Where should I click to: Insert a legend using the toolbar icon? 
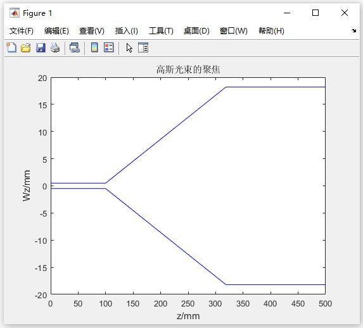109,47
